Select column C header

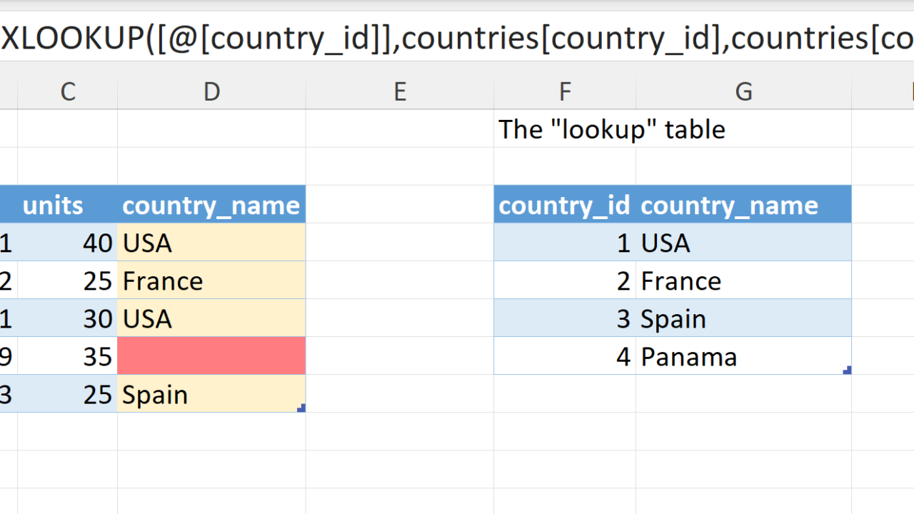click(68, 91)
